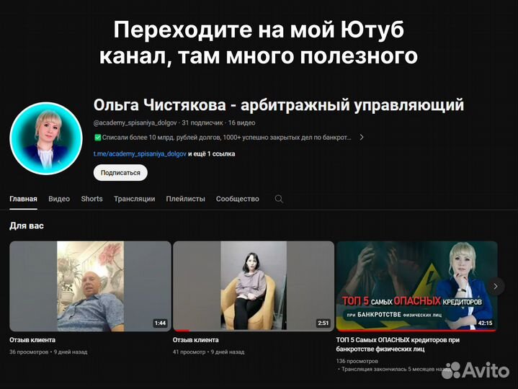Click the 42:15 duration badge
This screenshot has width=518, height=389.
tap(485, 323)
